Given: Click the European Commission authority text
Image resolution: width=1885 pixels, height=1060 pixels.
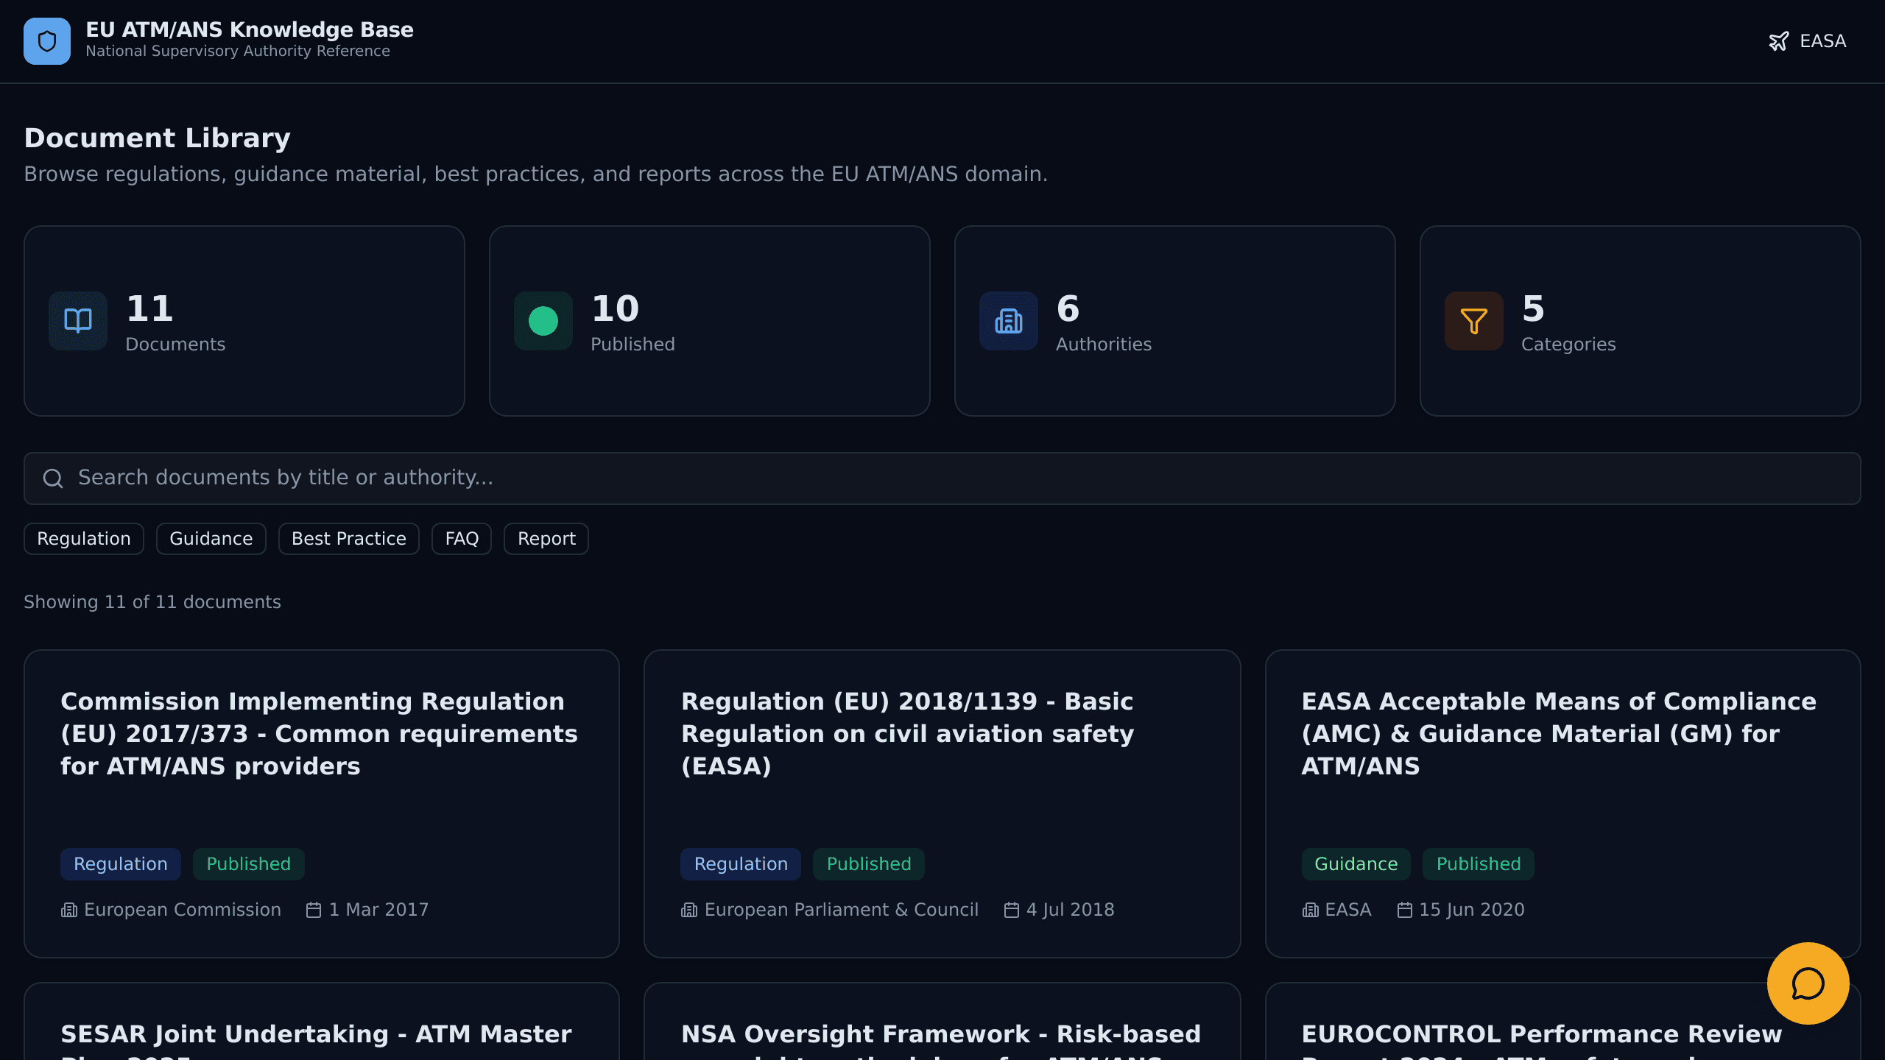Looking at the screenshot, I should [183, 910].
